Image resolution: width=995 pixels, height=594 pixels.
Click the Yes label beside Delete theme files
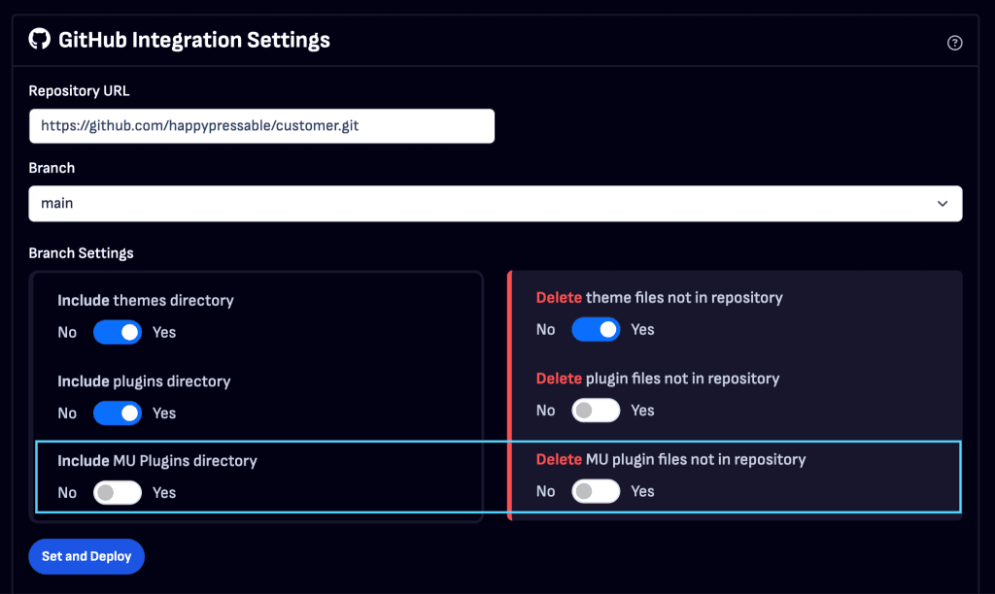[642, 329]
